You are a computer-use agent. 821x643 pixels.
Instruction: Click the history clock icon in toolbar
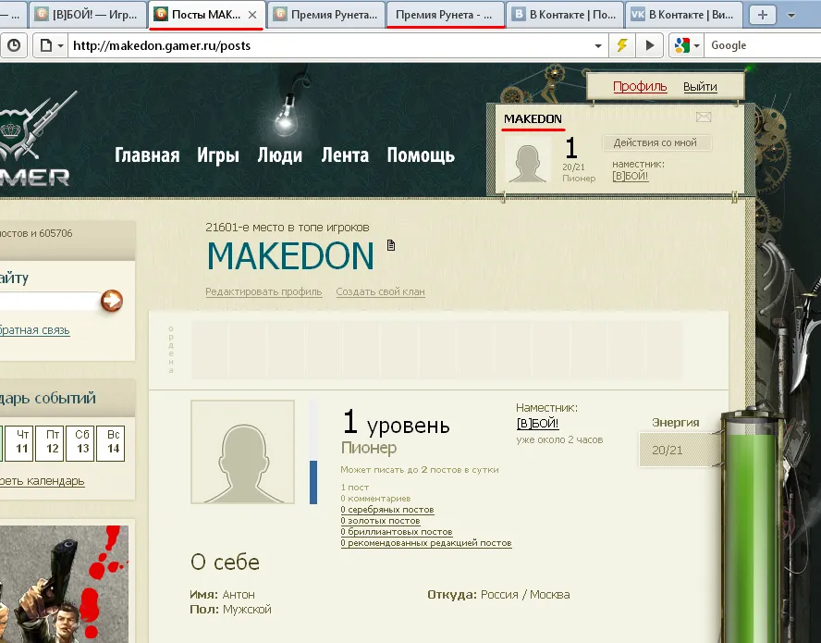14,45
